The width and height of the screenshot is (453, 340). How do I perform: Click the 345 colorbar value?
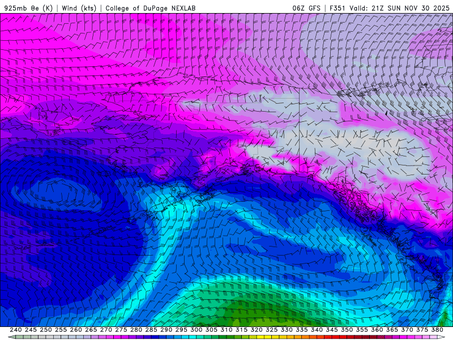[x=332, y=330]
